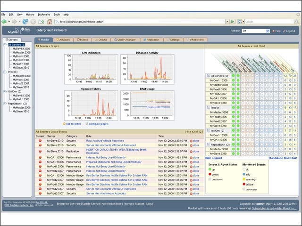
Task: Click the star icon next to edit favorites
Action: (x=64, y=124)
